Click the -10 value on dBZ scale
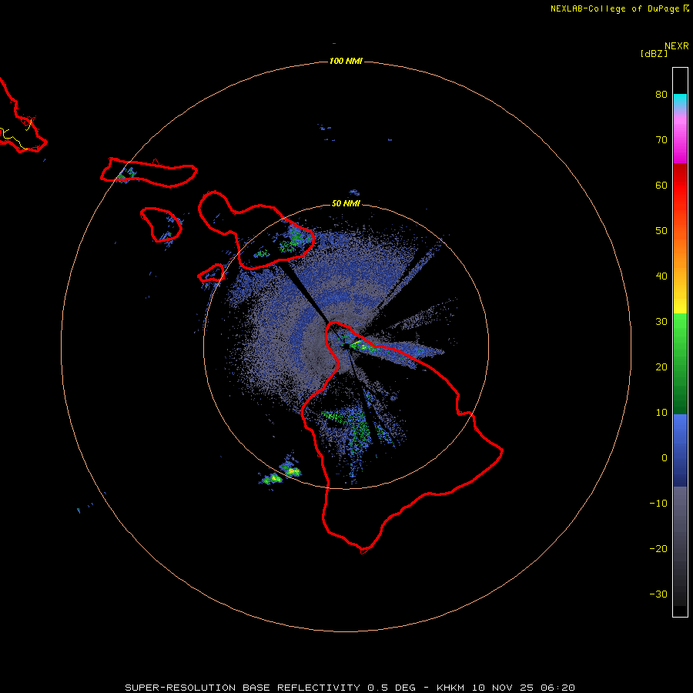This screenshot has width=693, height=693. [x=658, y=504]
